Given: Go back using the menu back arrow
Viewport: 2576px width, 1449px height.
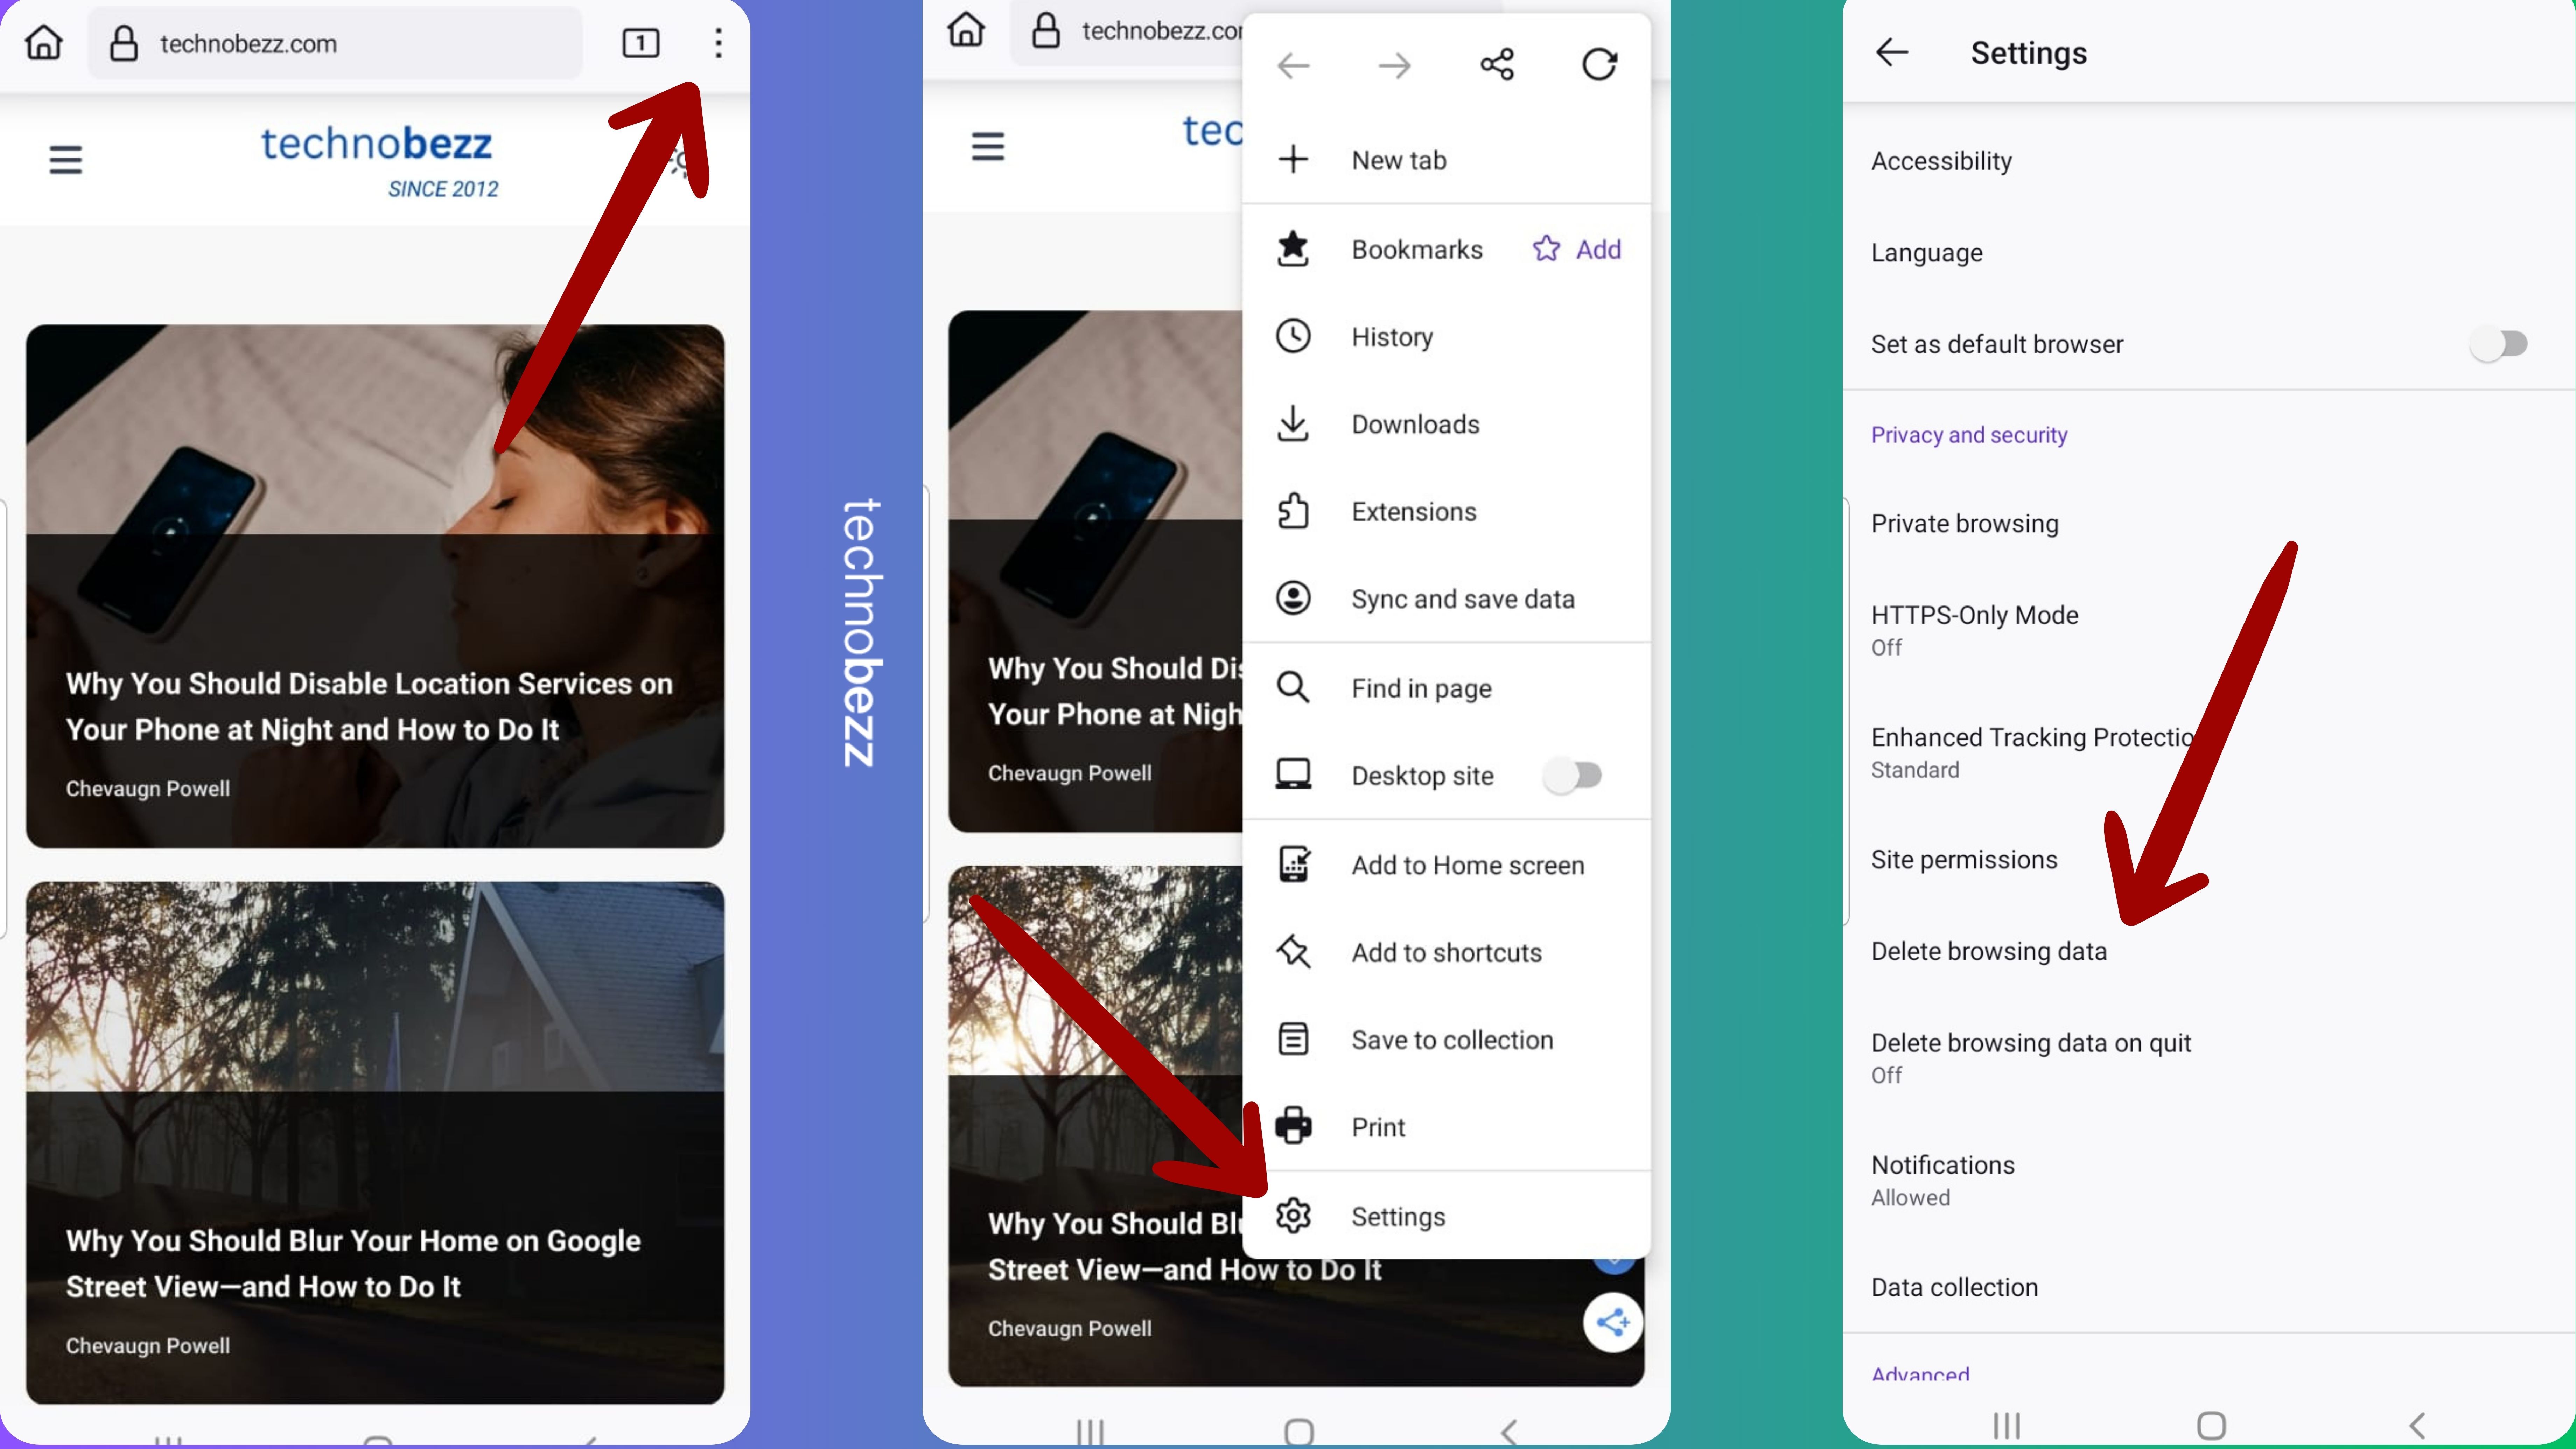Looking at the screenshot, I should 1293,66.
